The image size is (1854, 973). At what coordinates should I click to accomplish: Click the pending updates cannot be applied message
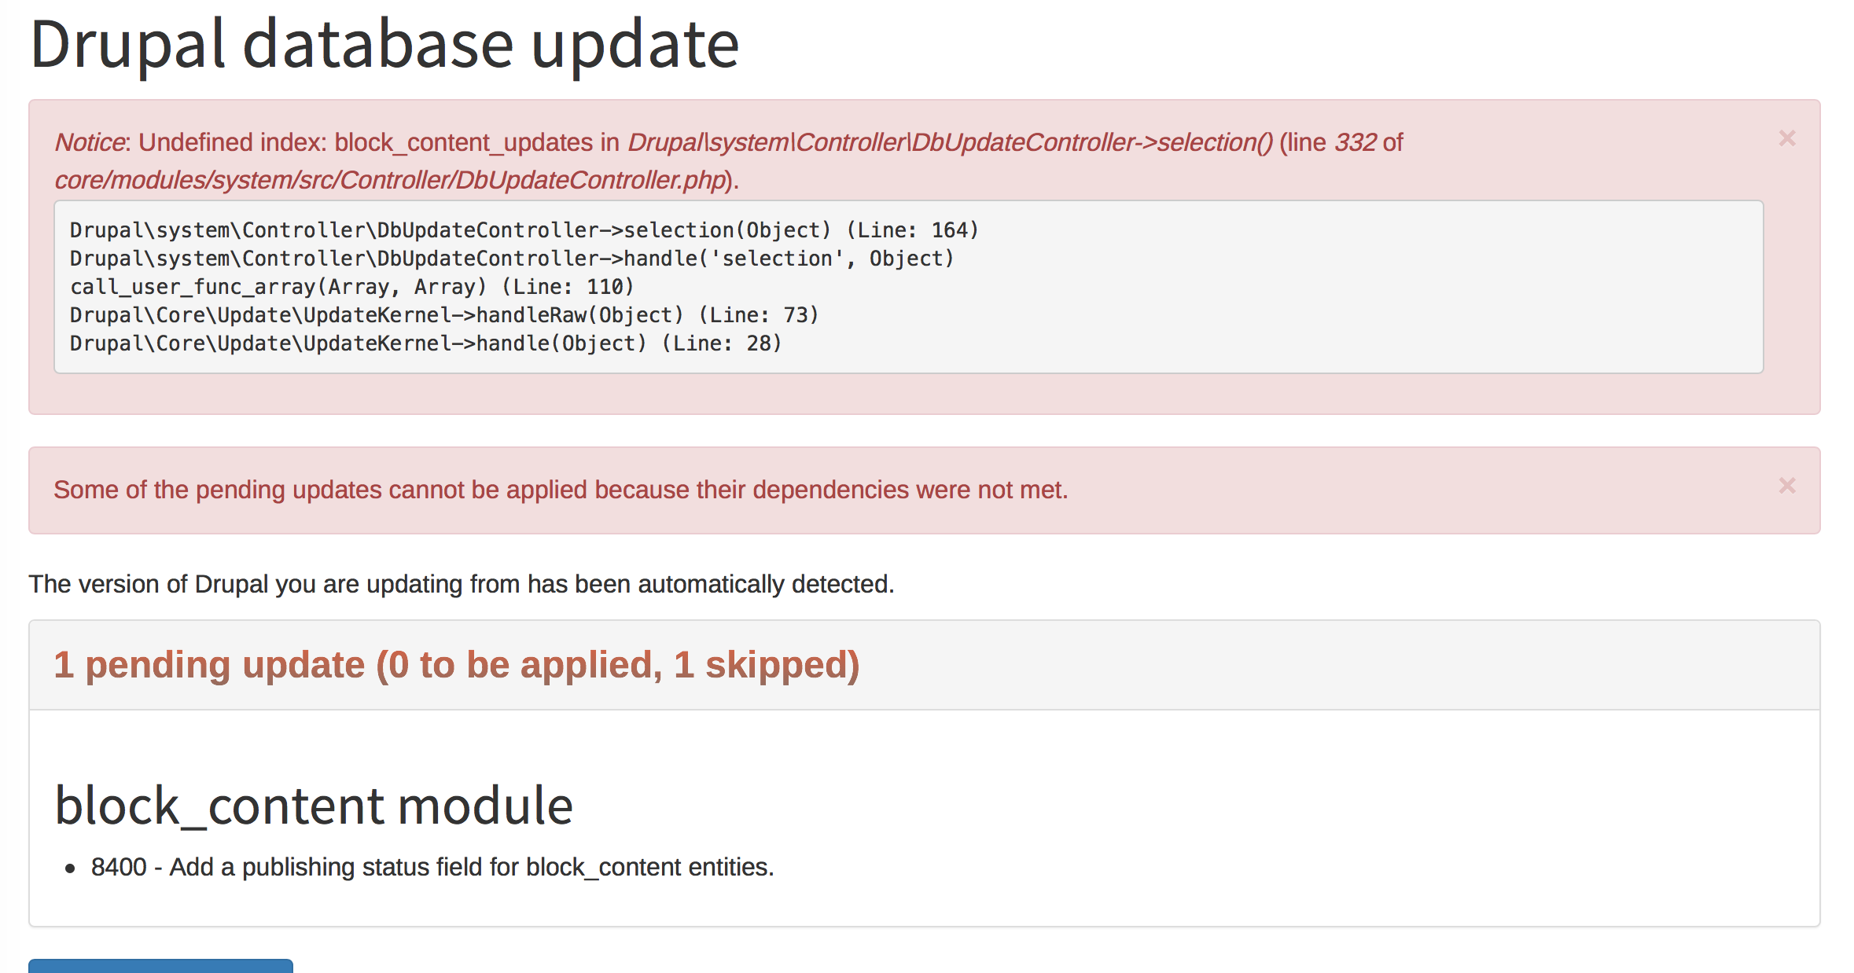[x=561, y=490]
